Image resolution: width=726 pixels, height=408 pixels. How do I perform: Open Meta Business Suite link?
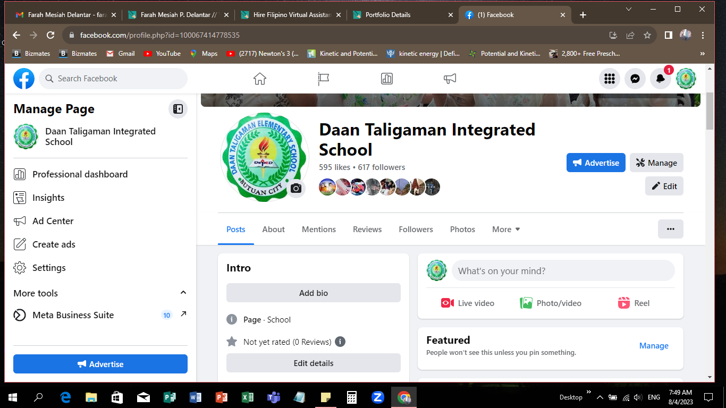coord(100,315)
